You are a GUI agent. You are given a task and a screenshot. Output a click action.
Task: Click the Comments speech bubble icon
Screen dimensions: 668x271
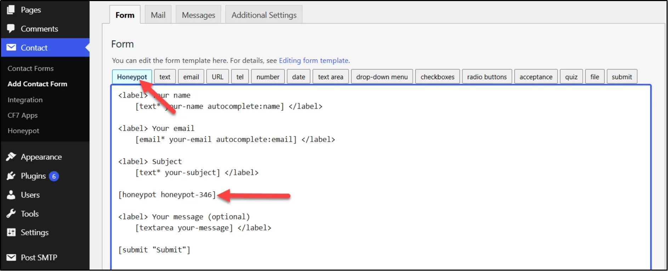pyautogui.click(x=11, y=29)
